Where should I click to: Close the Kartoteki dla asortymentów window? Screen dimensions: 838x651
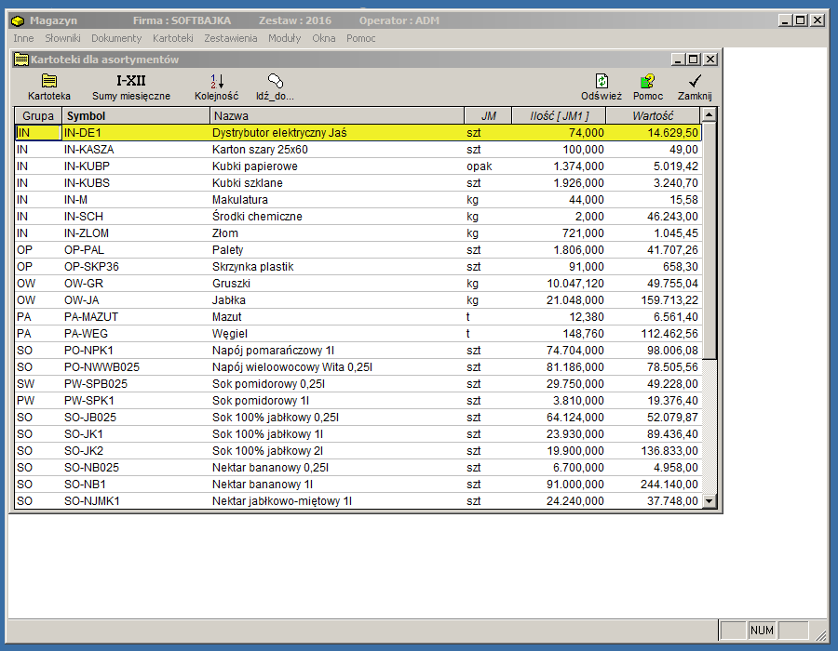click(x=710, y=60)
